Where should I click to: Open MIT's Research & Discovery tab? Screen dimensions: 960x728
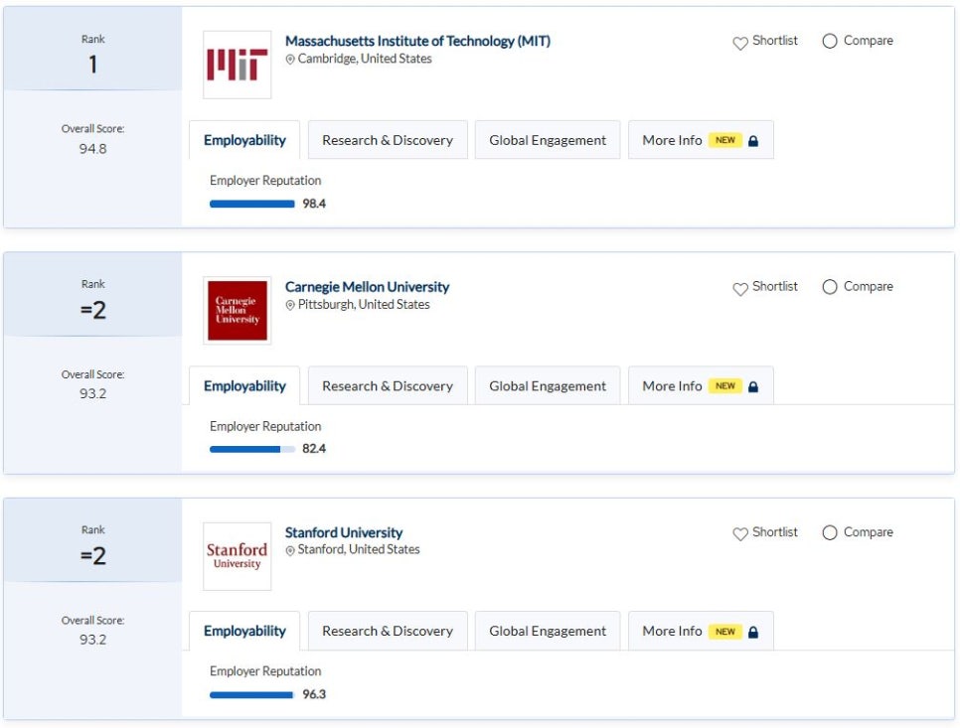[388, 140]
